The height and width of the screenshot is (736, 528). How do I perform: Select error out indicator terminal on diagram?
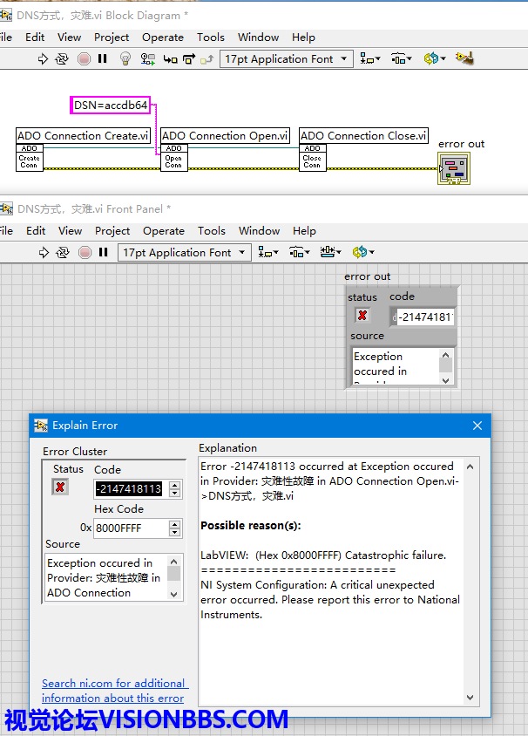click(454, 168)
